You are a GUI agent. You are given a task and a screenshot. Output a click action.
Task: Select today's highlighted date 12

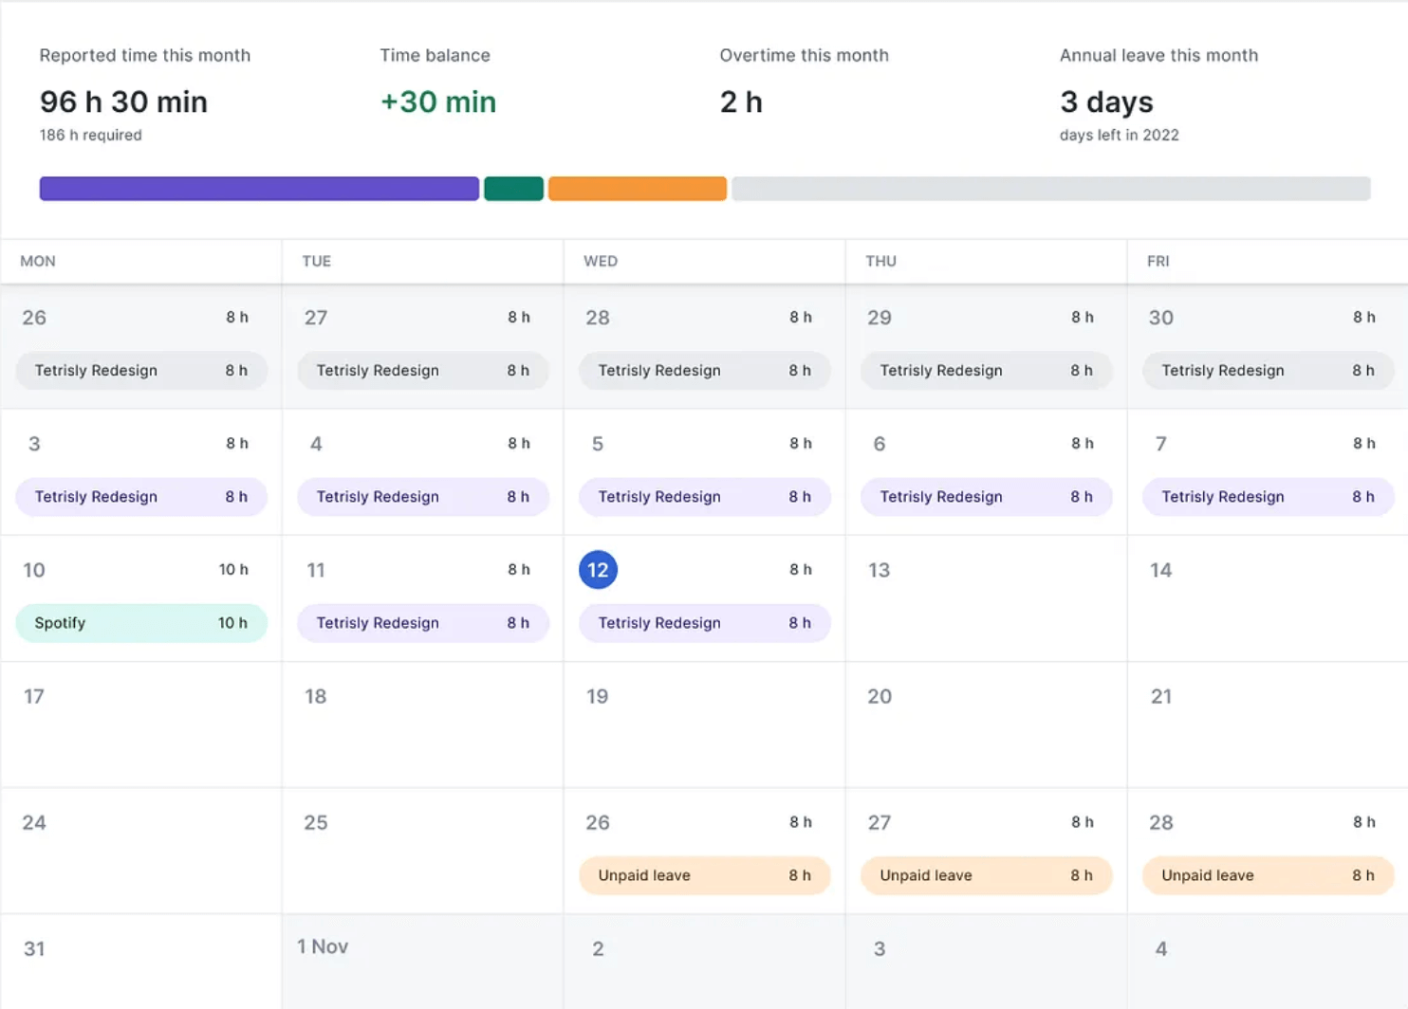click(x=598, y=570)
